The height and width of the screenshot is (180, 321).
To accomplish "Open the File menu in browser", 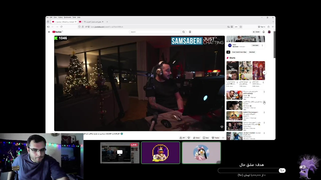I will coord(47,17).
